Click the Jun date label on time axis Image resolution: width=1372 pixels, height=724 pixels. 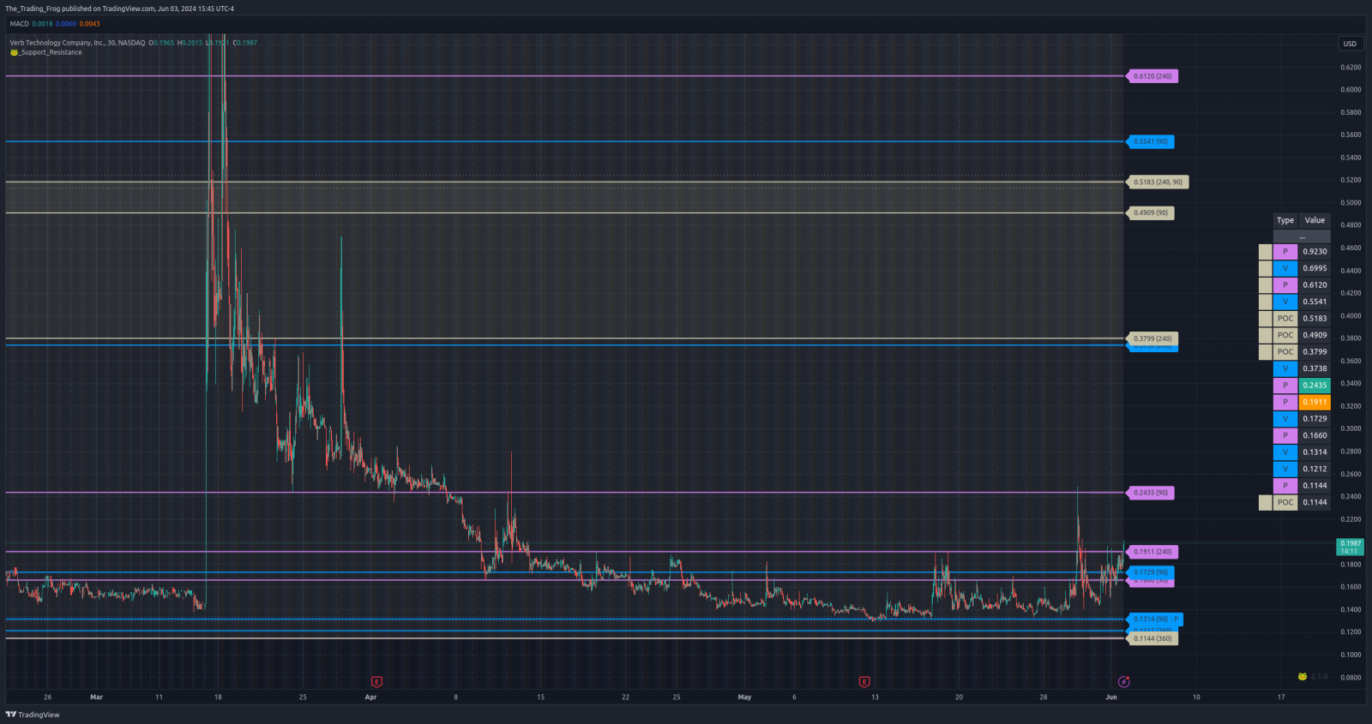point(1111,697)
